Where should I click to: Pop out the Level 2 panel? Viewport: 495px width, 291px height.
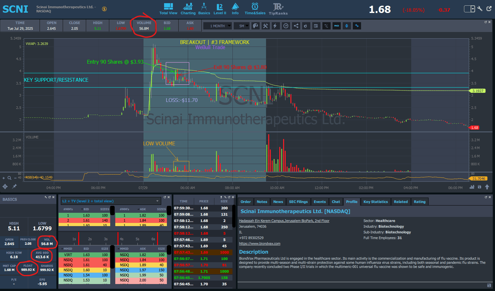coord(165,197)
